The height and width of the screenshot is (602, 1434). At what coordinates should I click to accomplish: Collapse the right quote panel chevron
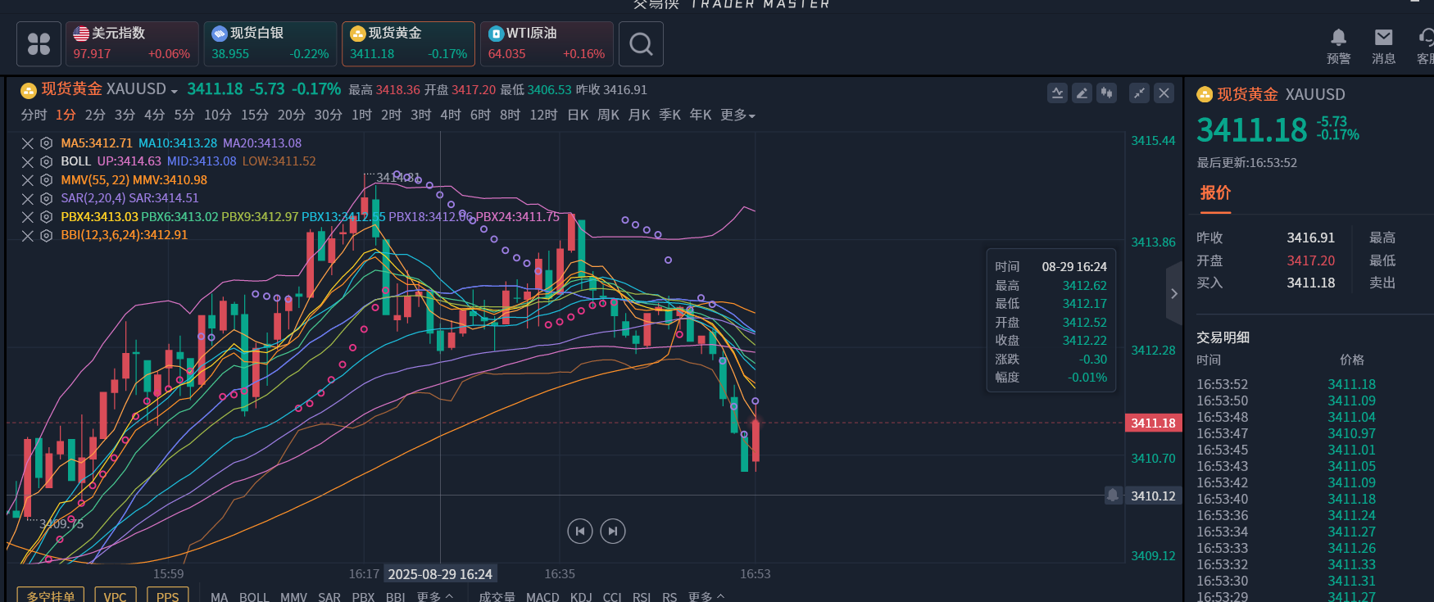pyautogui.click(x=1174, y=293)
